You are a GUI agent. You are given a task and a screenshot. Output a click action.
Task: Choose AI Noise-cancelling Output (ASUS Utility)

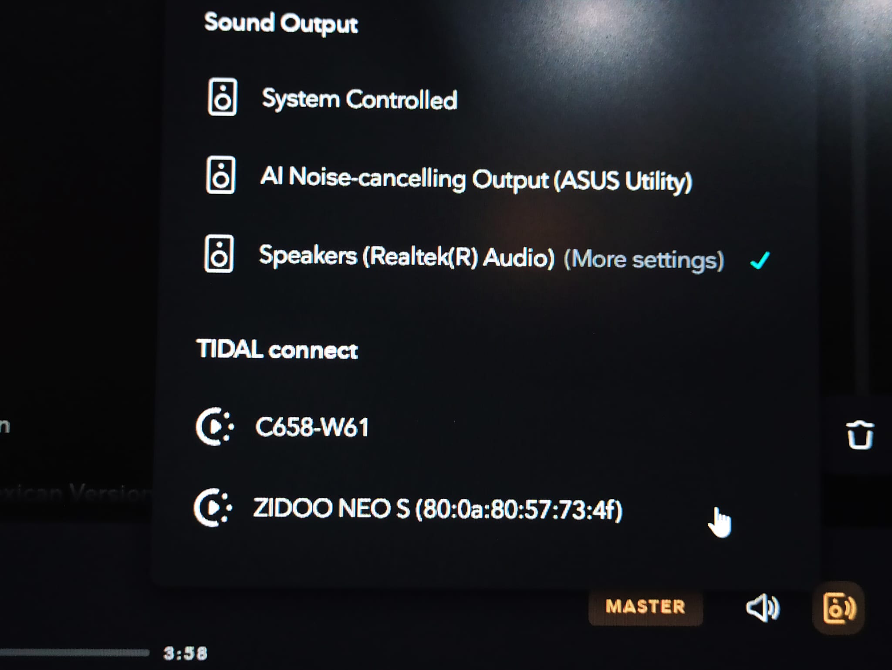476,179
